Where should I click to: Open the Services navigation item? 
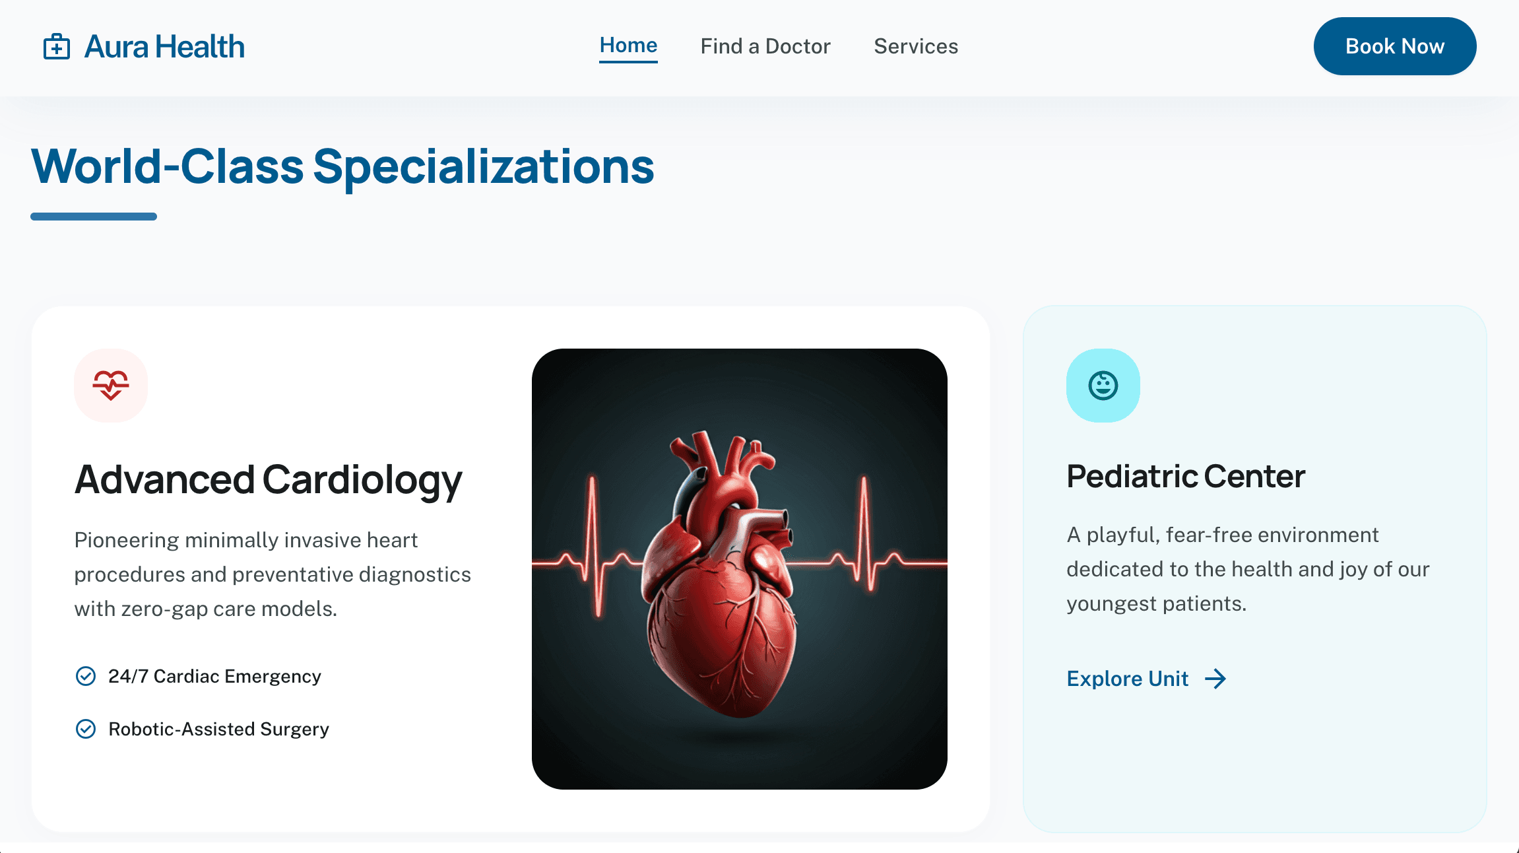[916, 46]
